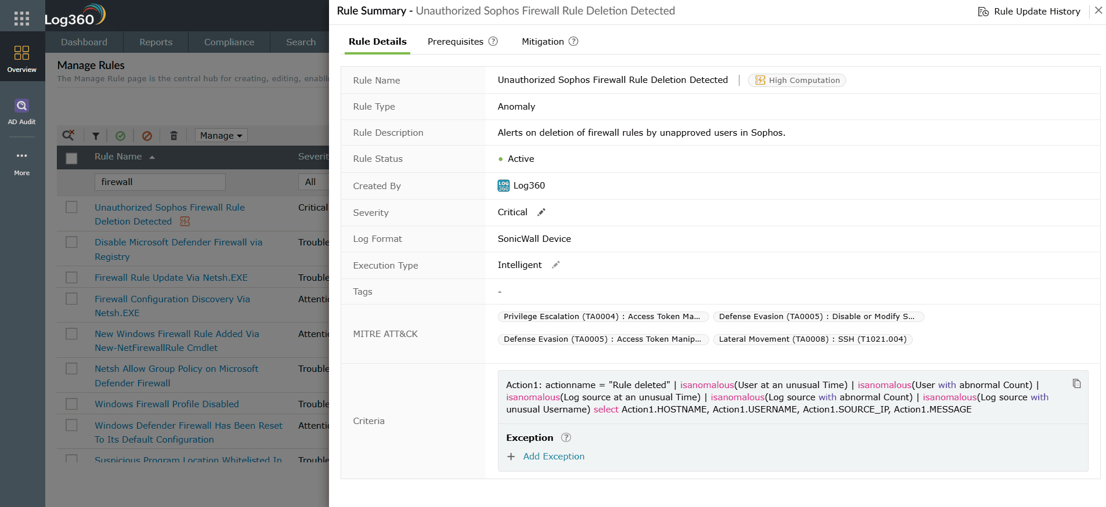Viewport: 1106px width, 507px height.
Task: Click the high computation icon beside Sophos rule
Action: [185, 221]
